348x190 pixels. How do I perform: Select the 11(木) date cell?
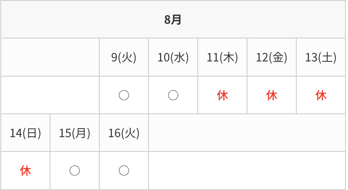pyautogui.click(x=222, y=57)
